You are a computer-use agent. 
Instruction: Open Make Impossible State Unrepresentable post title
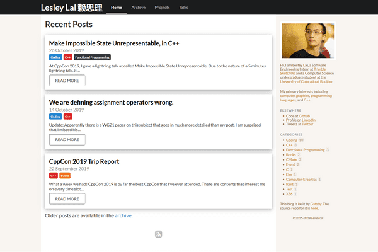[x=114, y=43]
